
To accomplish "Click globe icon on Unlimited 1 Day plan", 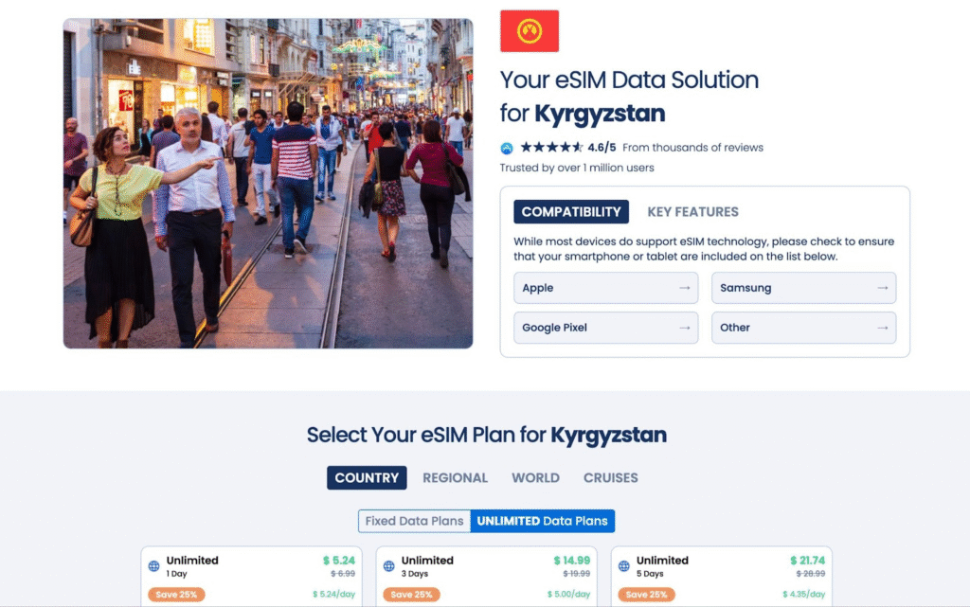I will point(154,565).
